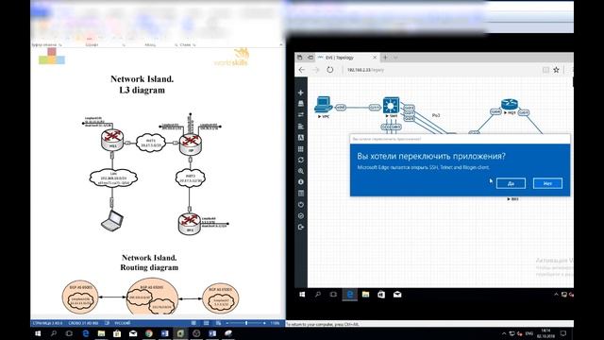Collapse the Word ribbon
This screenshot has width=604, height=340.
click(281, 44)
